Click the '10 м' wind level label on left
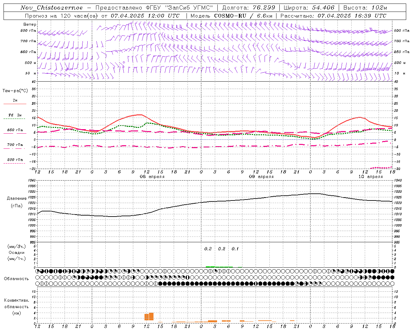 pyautogui.click(x=31, y=73)
